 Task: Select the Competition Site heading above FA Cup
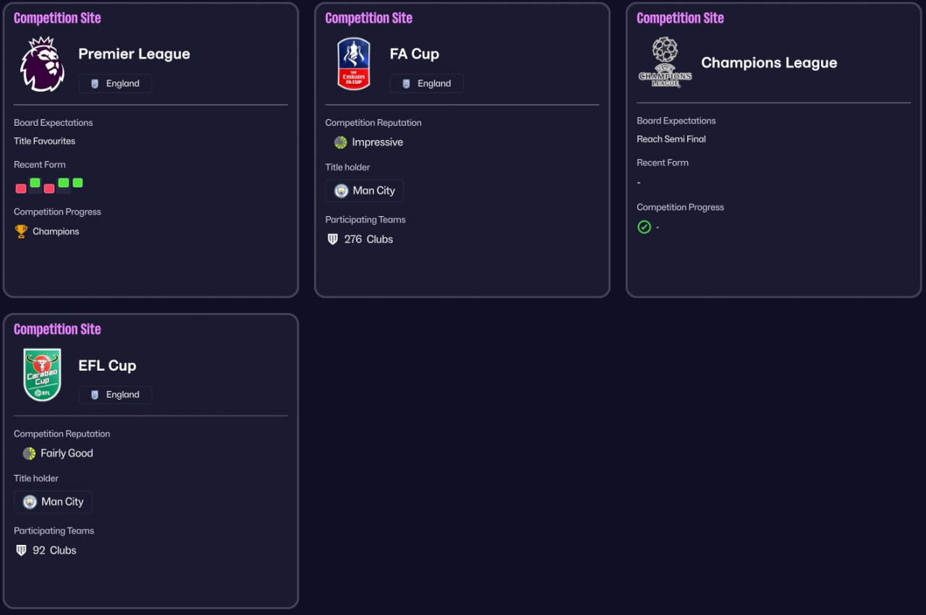pyautogui.click(x=369, y=18)
